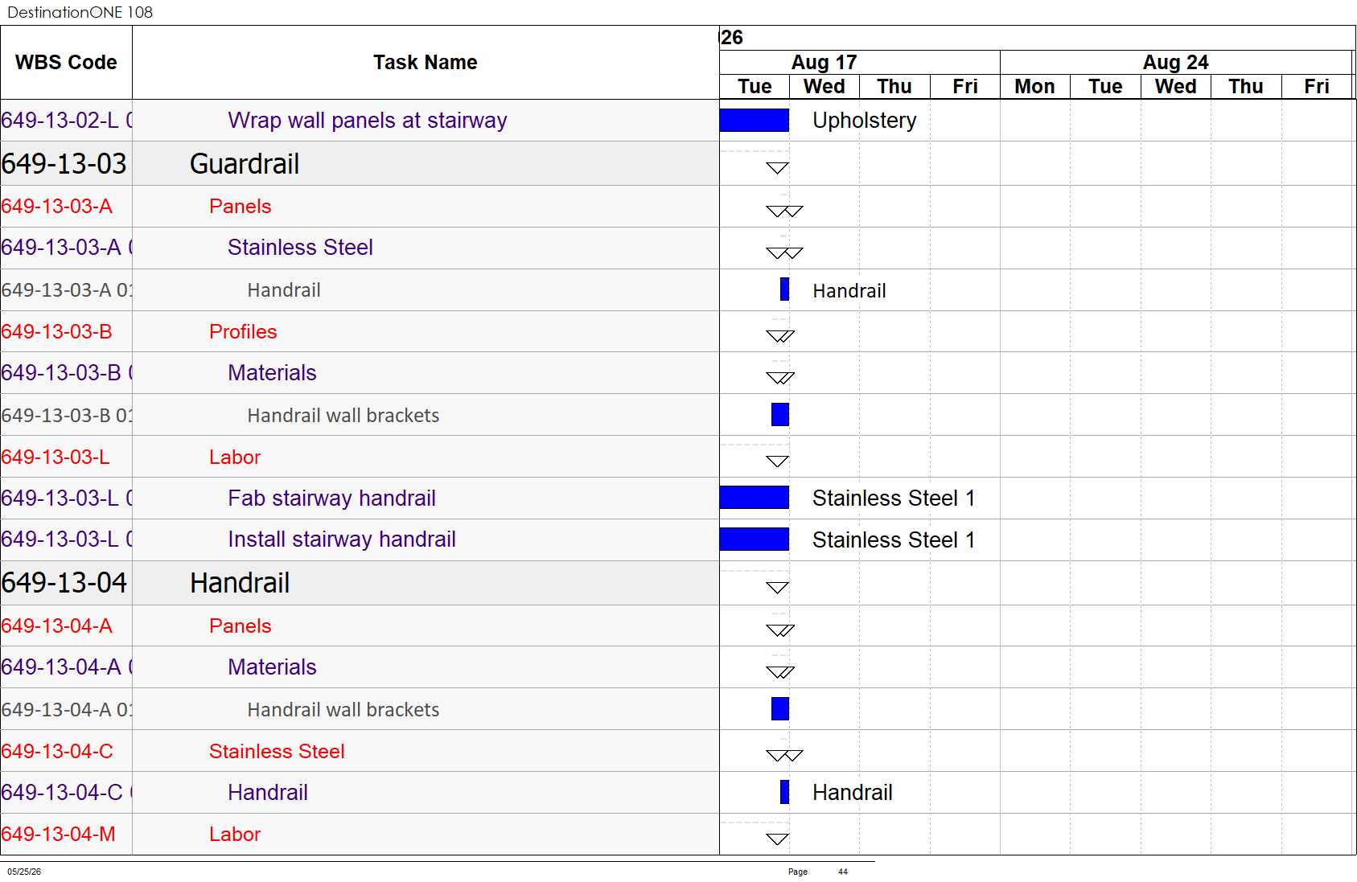Select the Wrap wall panels at stairway bar
1357x882 pixels.
coord(755,120)
